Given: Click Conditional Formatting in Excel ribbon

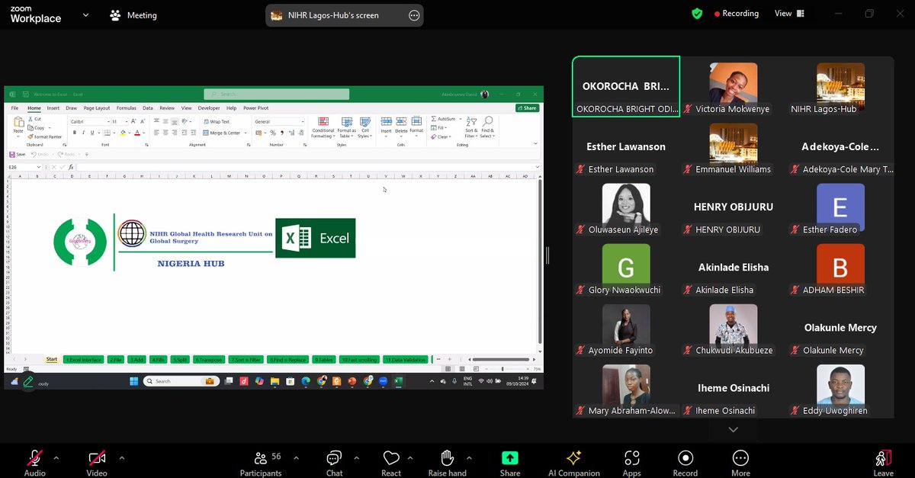Looking at the screenshot, I should click(x=323, y=127).
